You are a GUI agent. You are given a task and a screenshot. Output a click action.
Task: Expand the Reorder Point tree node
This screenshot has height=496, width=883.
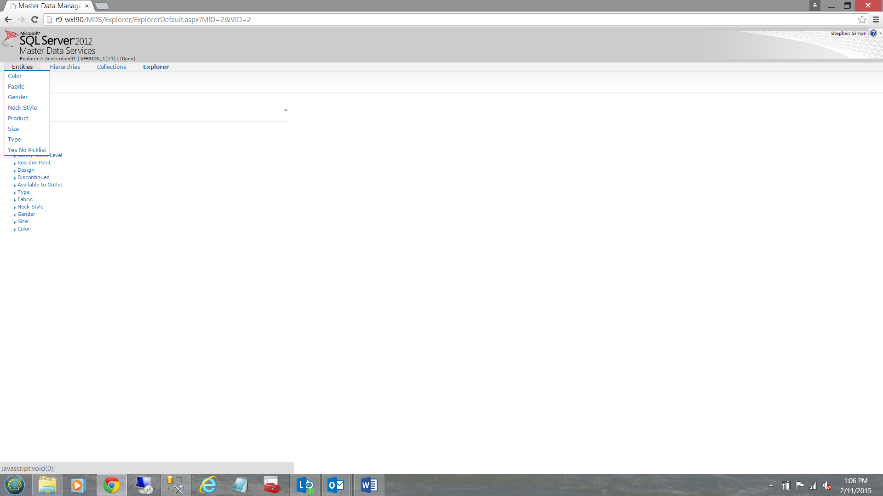pyautogui.click(x=15, y=163)
